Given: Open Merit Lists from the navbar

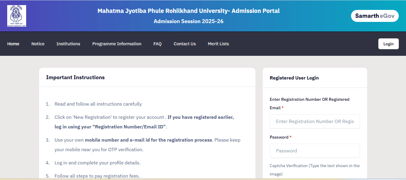Looking at the screenshot, I should click(x=218, y=44).
